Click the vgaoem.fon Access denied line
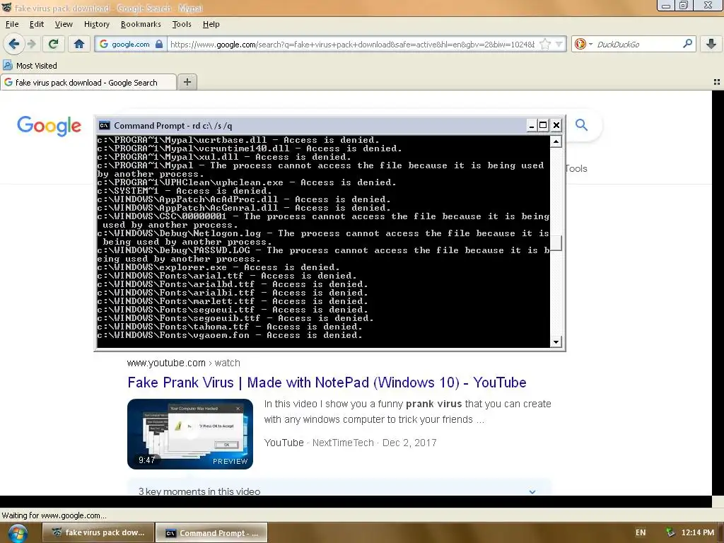 (x=230, y=335)
